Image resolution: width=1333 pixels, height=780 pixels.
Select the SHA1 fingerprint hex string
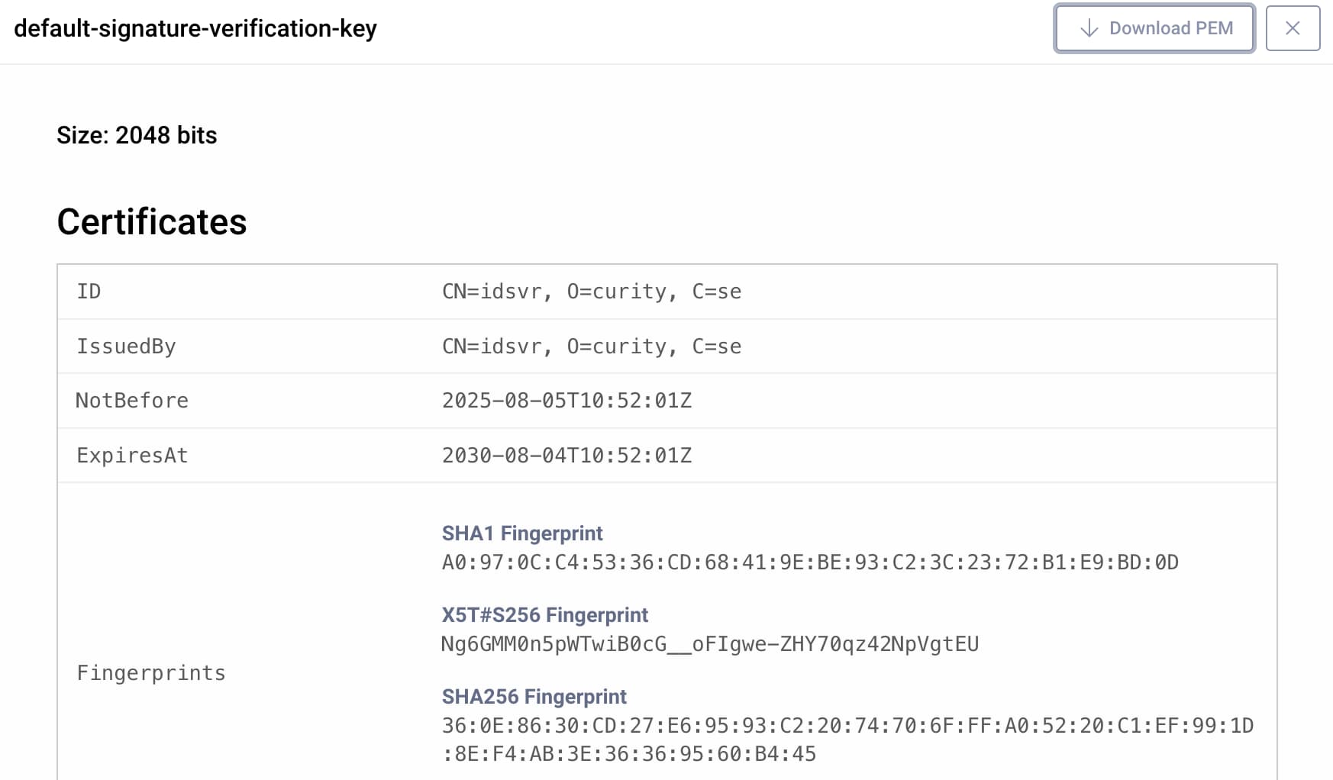tap(811, 563)
